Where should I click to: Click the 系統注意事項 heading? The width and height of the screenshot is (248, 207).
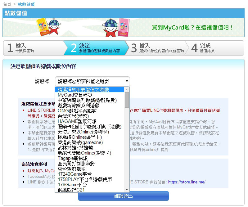pos(34,164)
